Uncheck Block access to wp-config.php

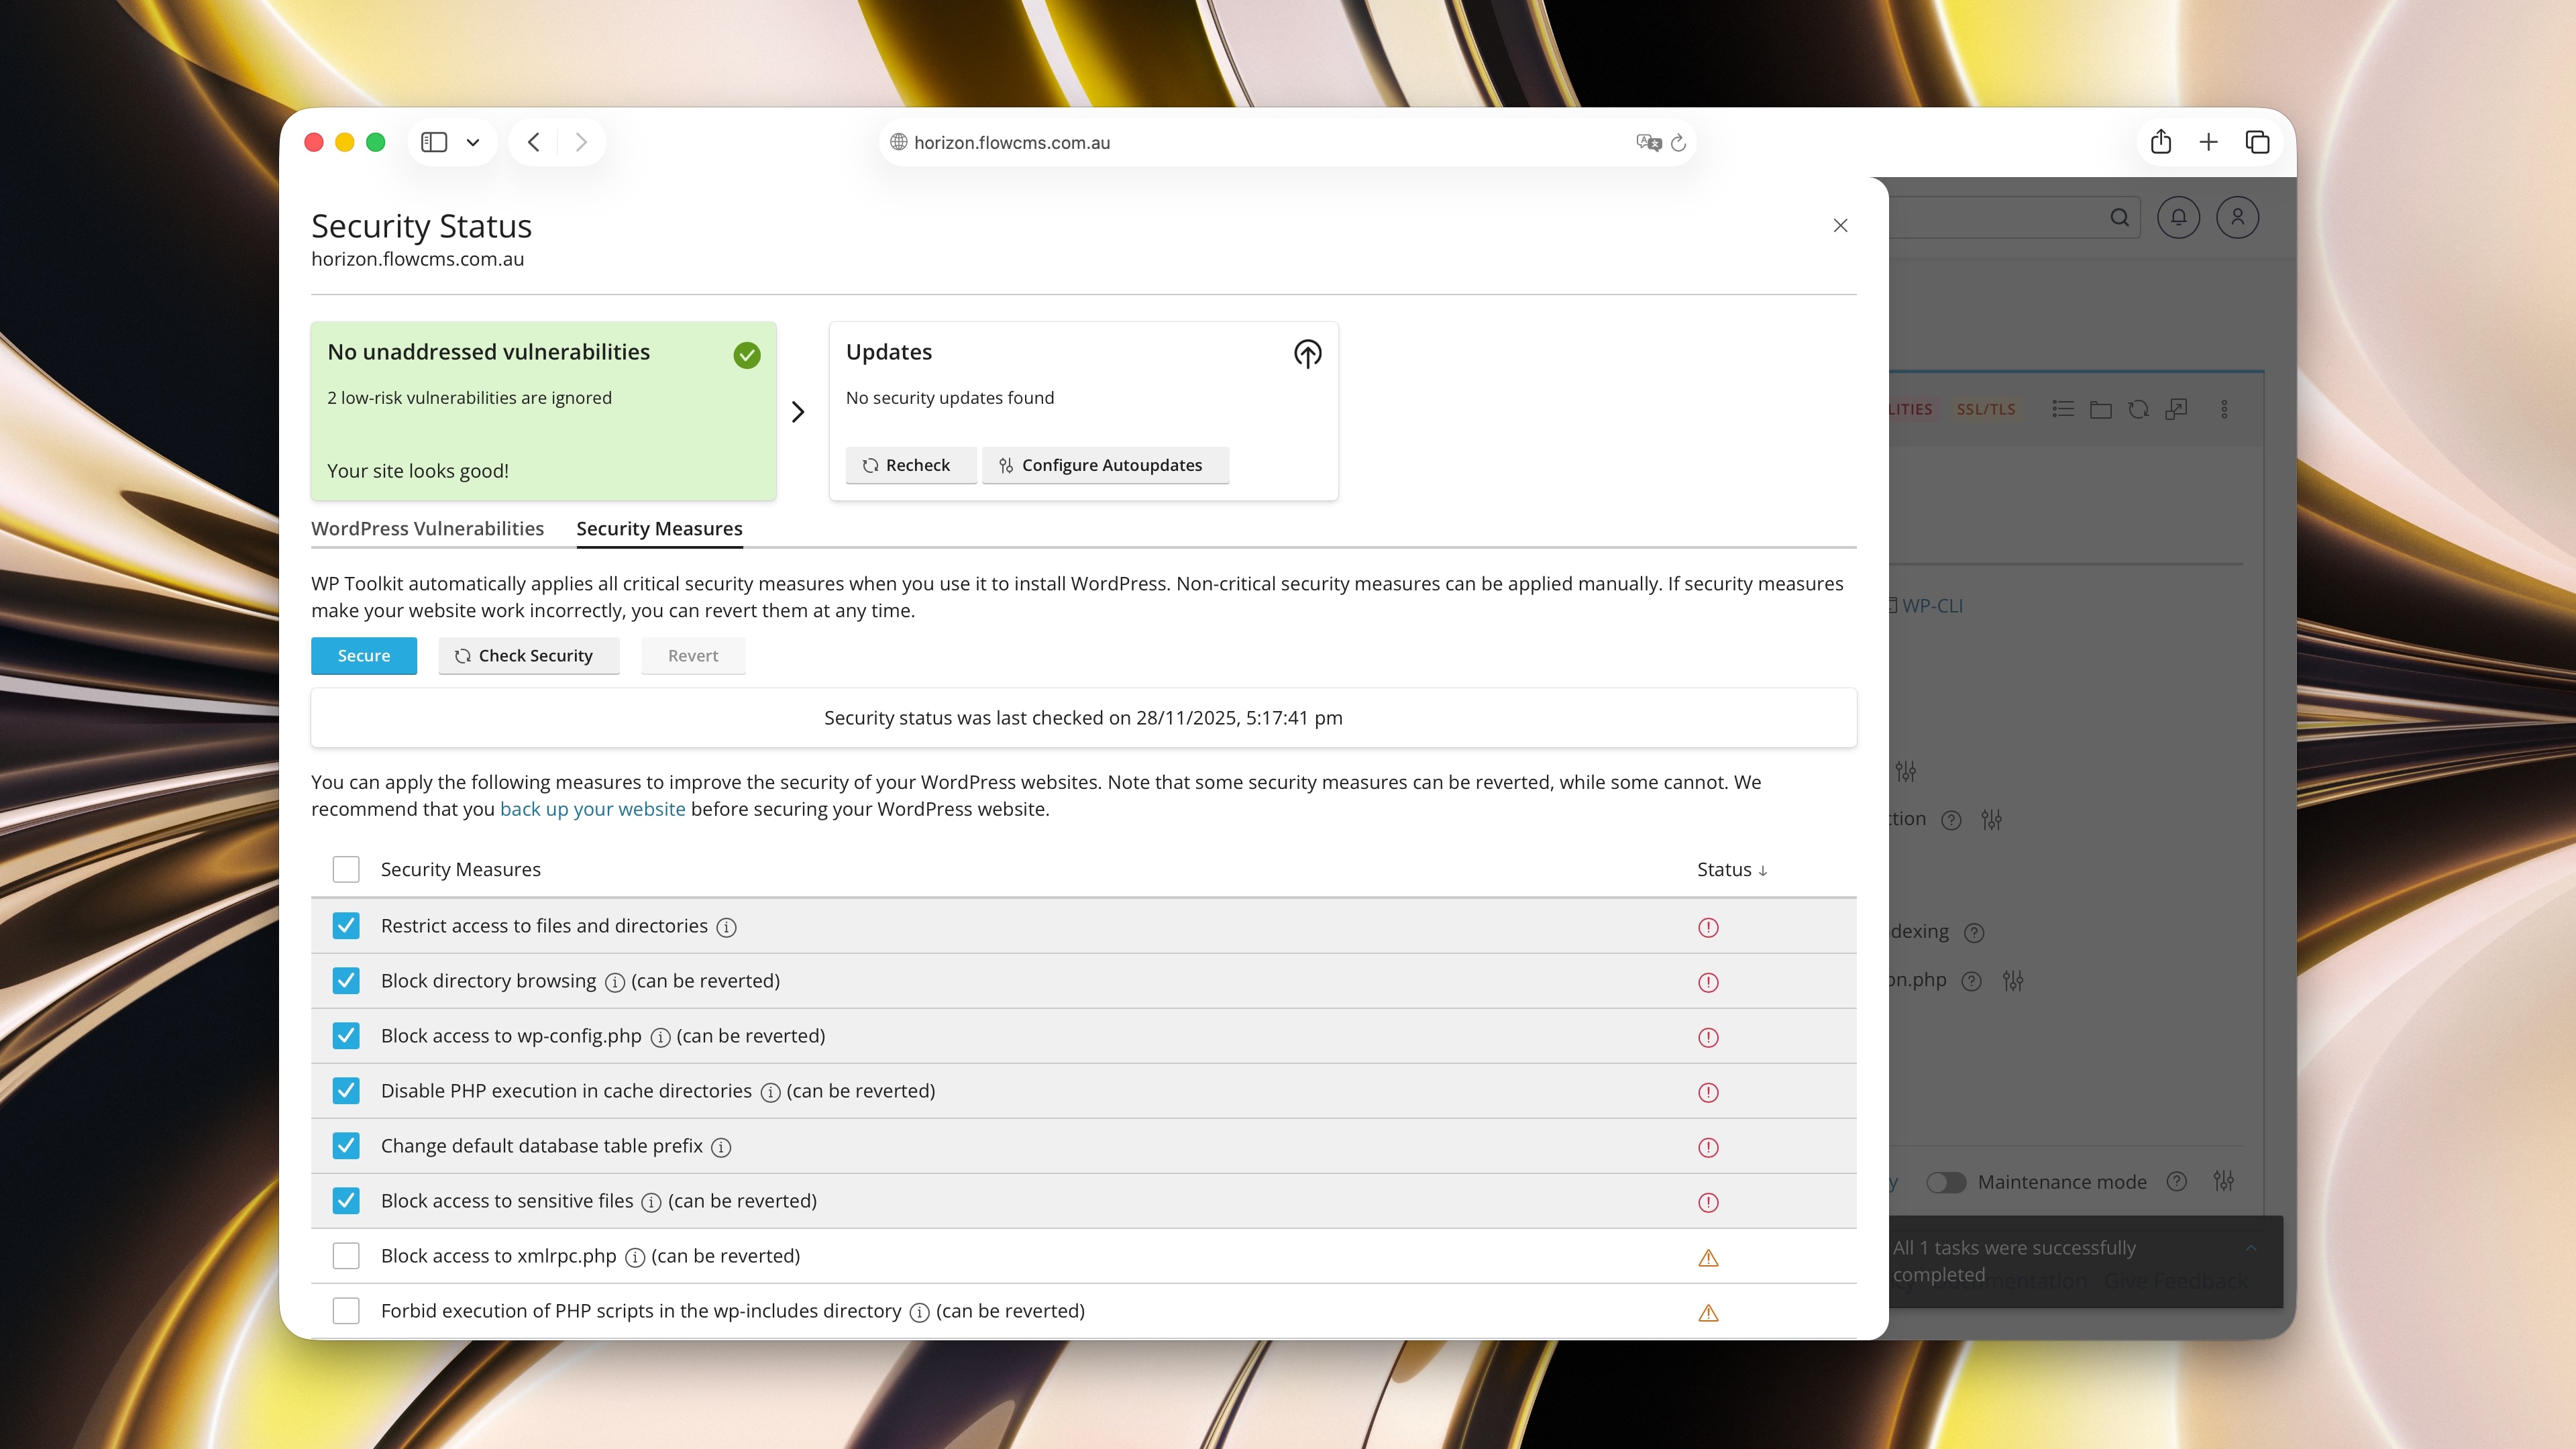[346, 1036]
